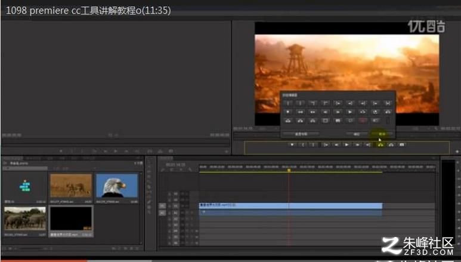Click the Project panel thumbnail zoom slider
Screen dimensions: 461x262
click(31, 249)
